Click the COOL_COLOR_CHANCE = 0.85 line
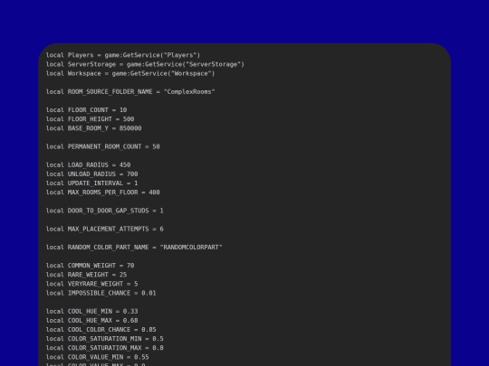 click(x=101, y=330)
